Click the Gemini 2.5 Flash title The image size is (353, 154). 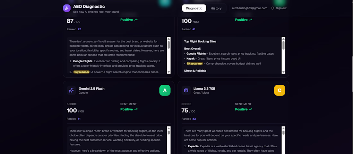click(x=91, y=89)
